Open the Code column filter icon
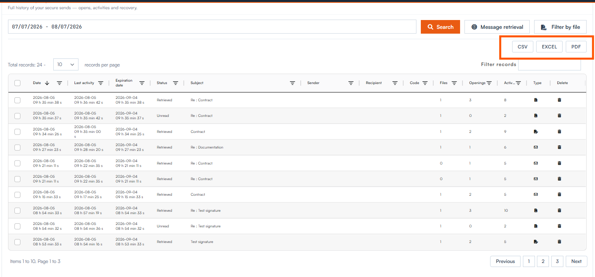The width and height of the screenshot is (595, 277). pos(425,83)
